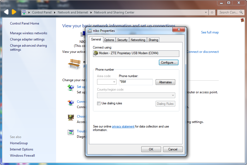This screenshot has width=247, height=165.
Task: Click the back arrow navigation button
Action: 6,12
